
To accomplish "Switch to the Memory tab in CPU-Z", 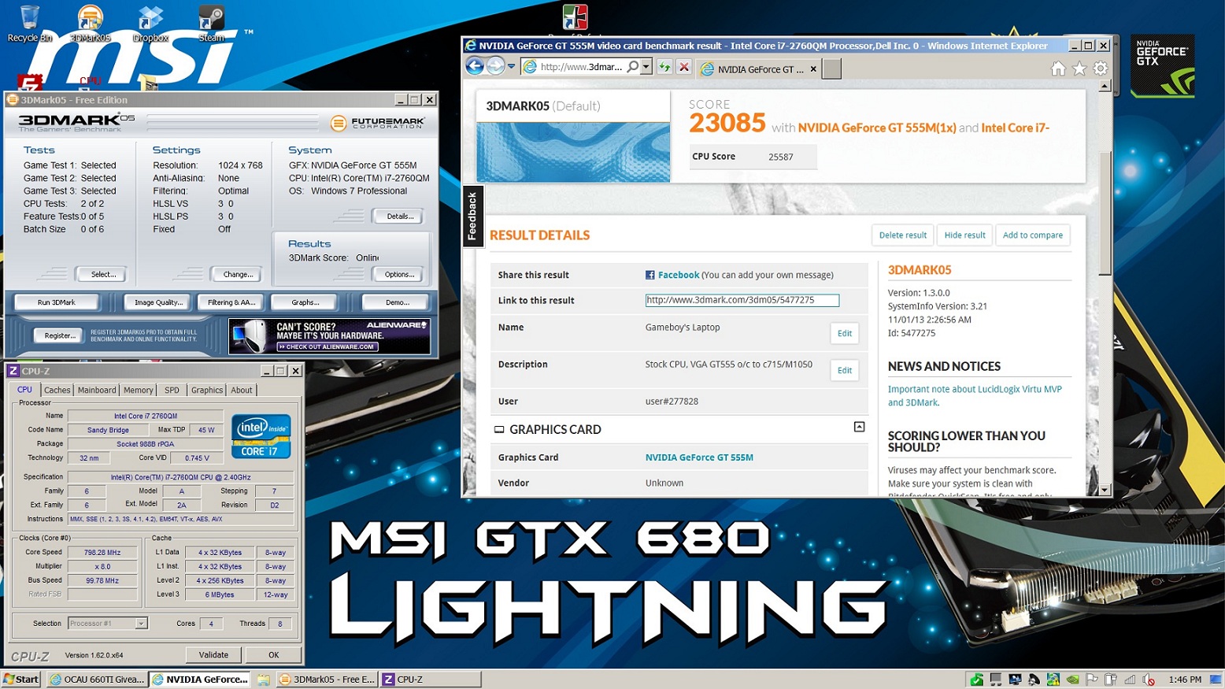I will click(139, 391).
